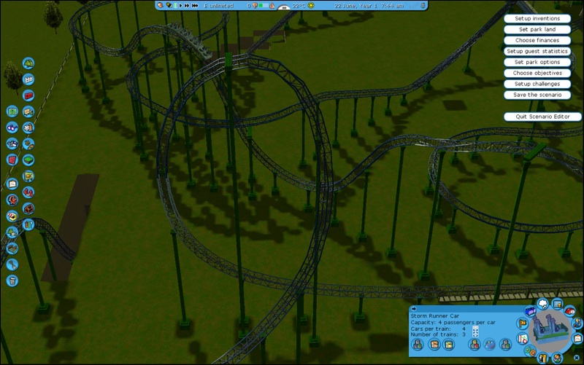Click the trash bin delete icon
Screen dimensions: 584x365
coord(12,280)
